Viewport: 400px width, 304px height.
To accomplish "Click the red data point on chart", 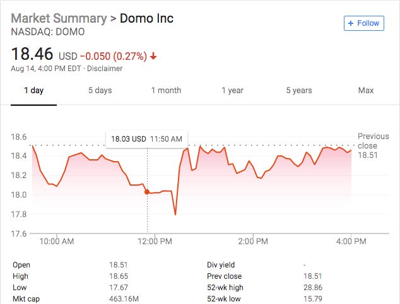I will pyautogui.click(x=147, y=192).
